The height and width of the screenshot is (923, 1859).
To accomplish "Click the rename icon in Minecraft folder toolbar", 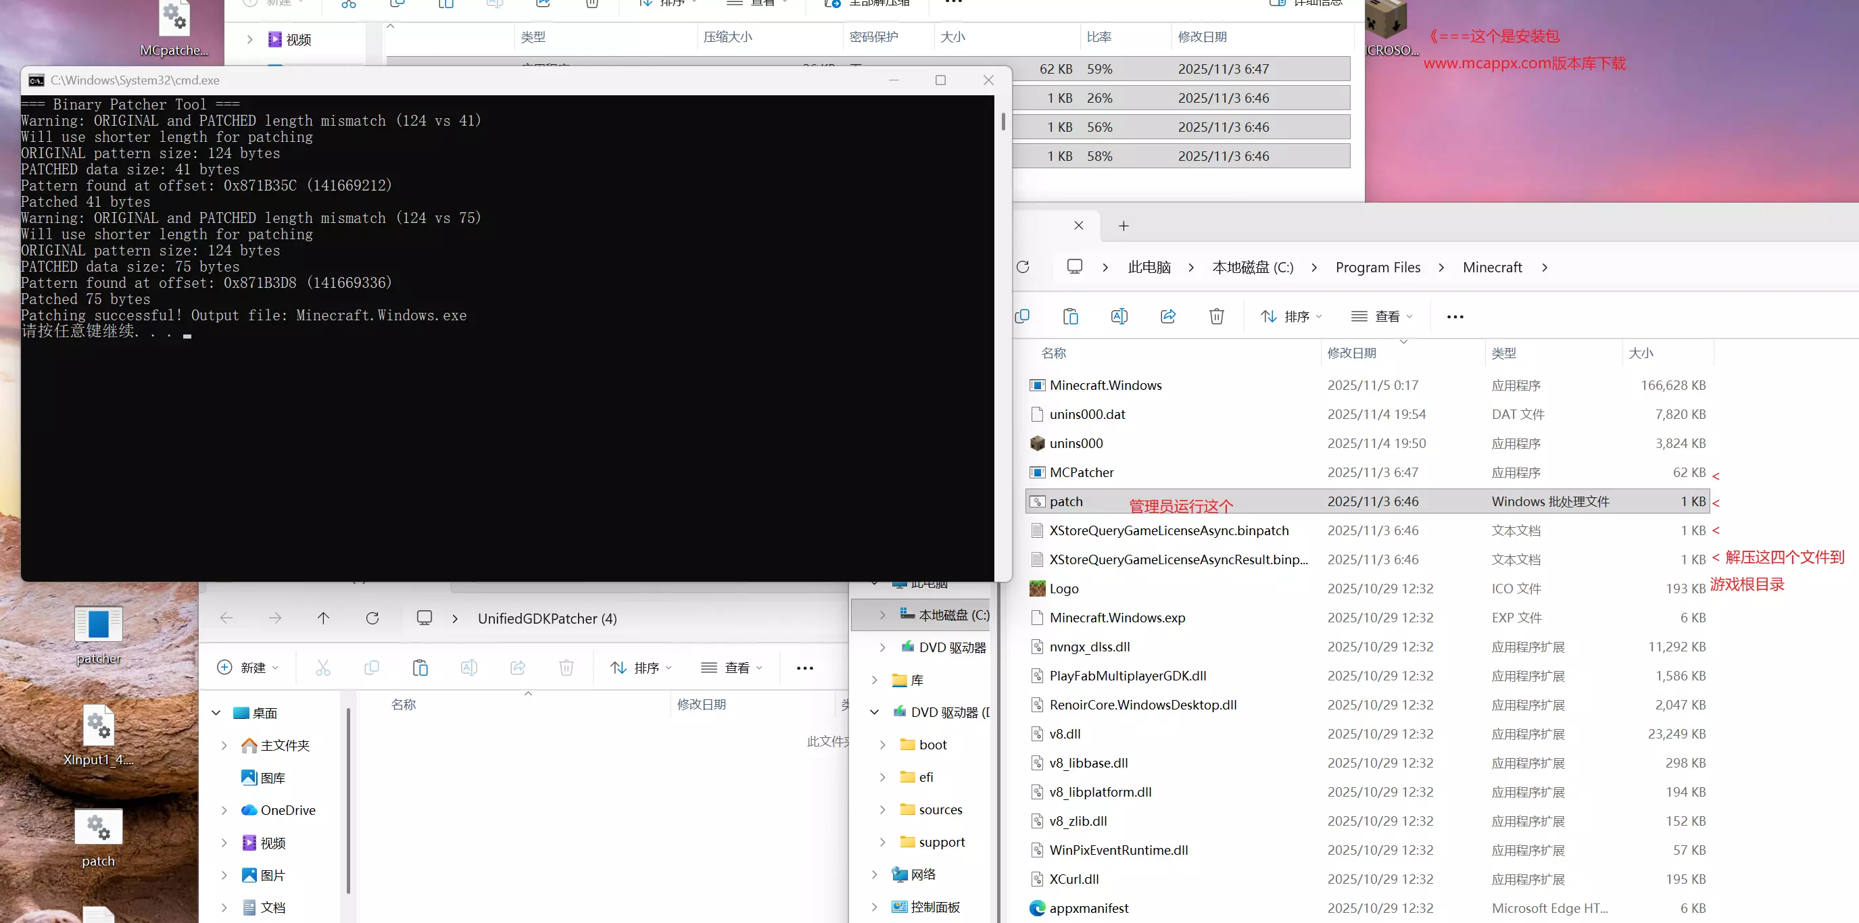I will tap(1119, 316).
